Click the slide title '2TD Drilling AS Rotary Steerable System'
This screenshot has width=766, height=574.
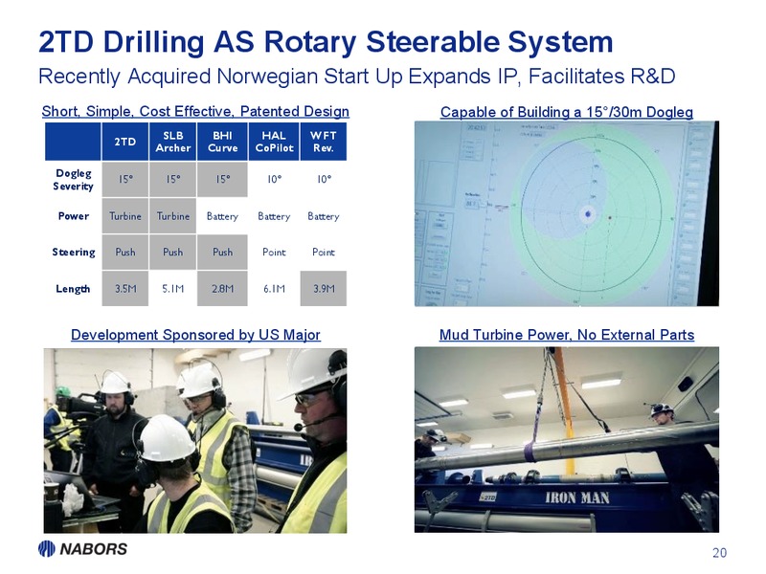(x=326, y=41)
